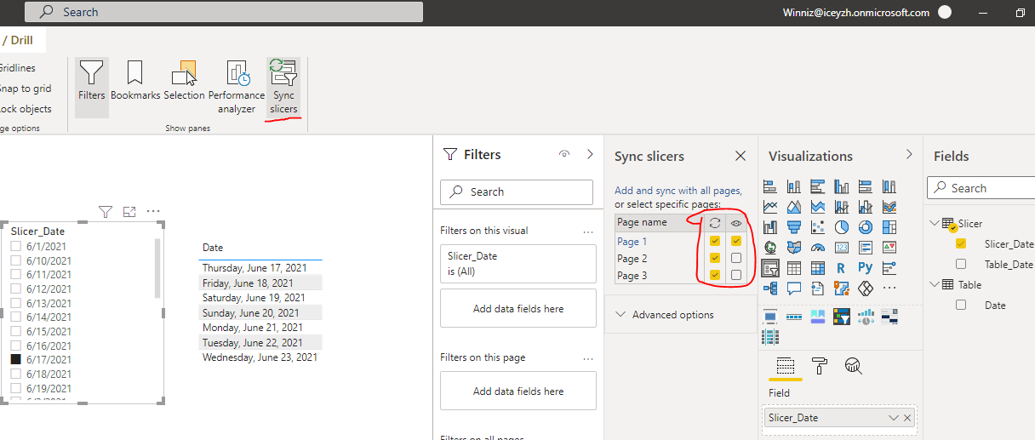Collapse the Visualizations pane chevron
Screen dimensions: 1035x440
(x=909, y=155)
